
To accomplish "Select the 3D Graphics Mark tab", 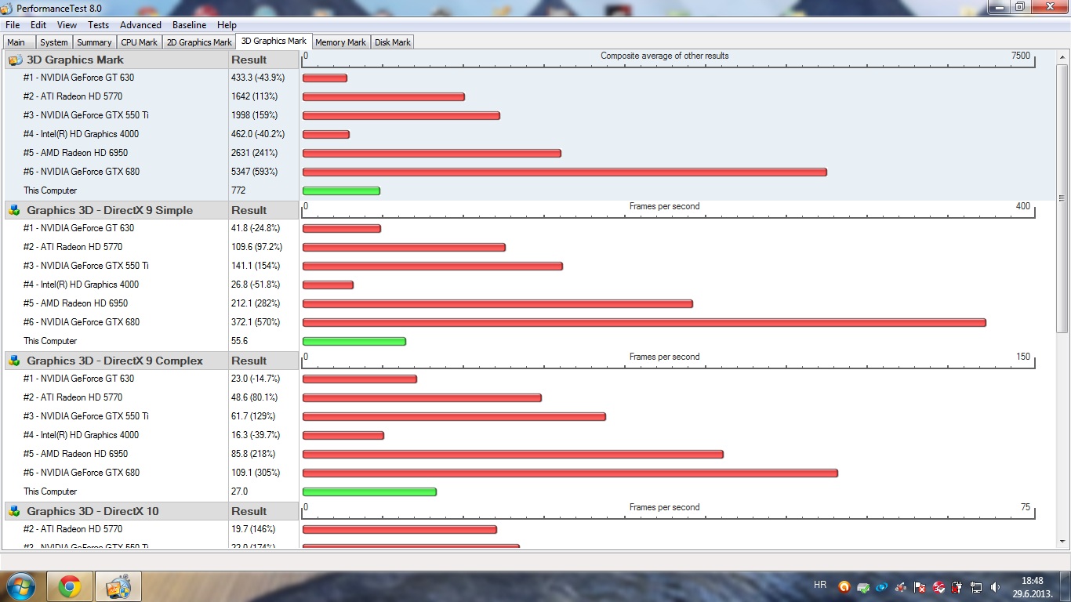I will tap(274, 41).
